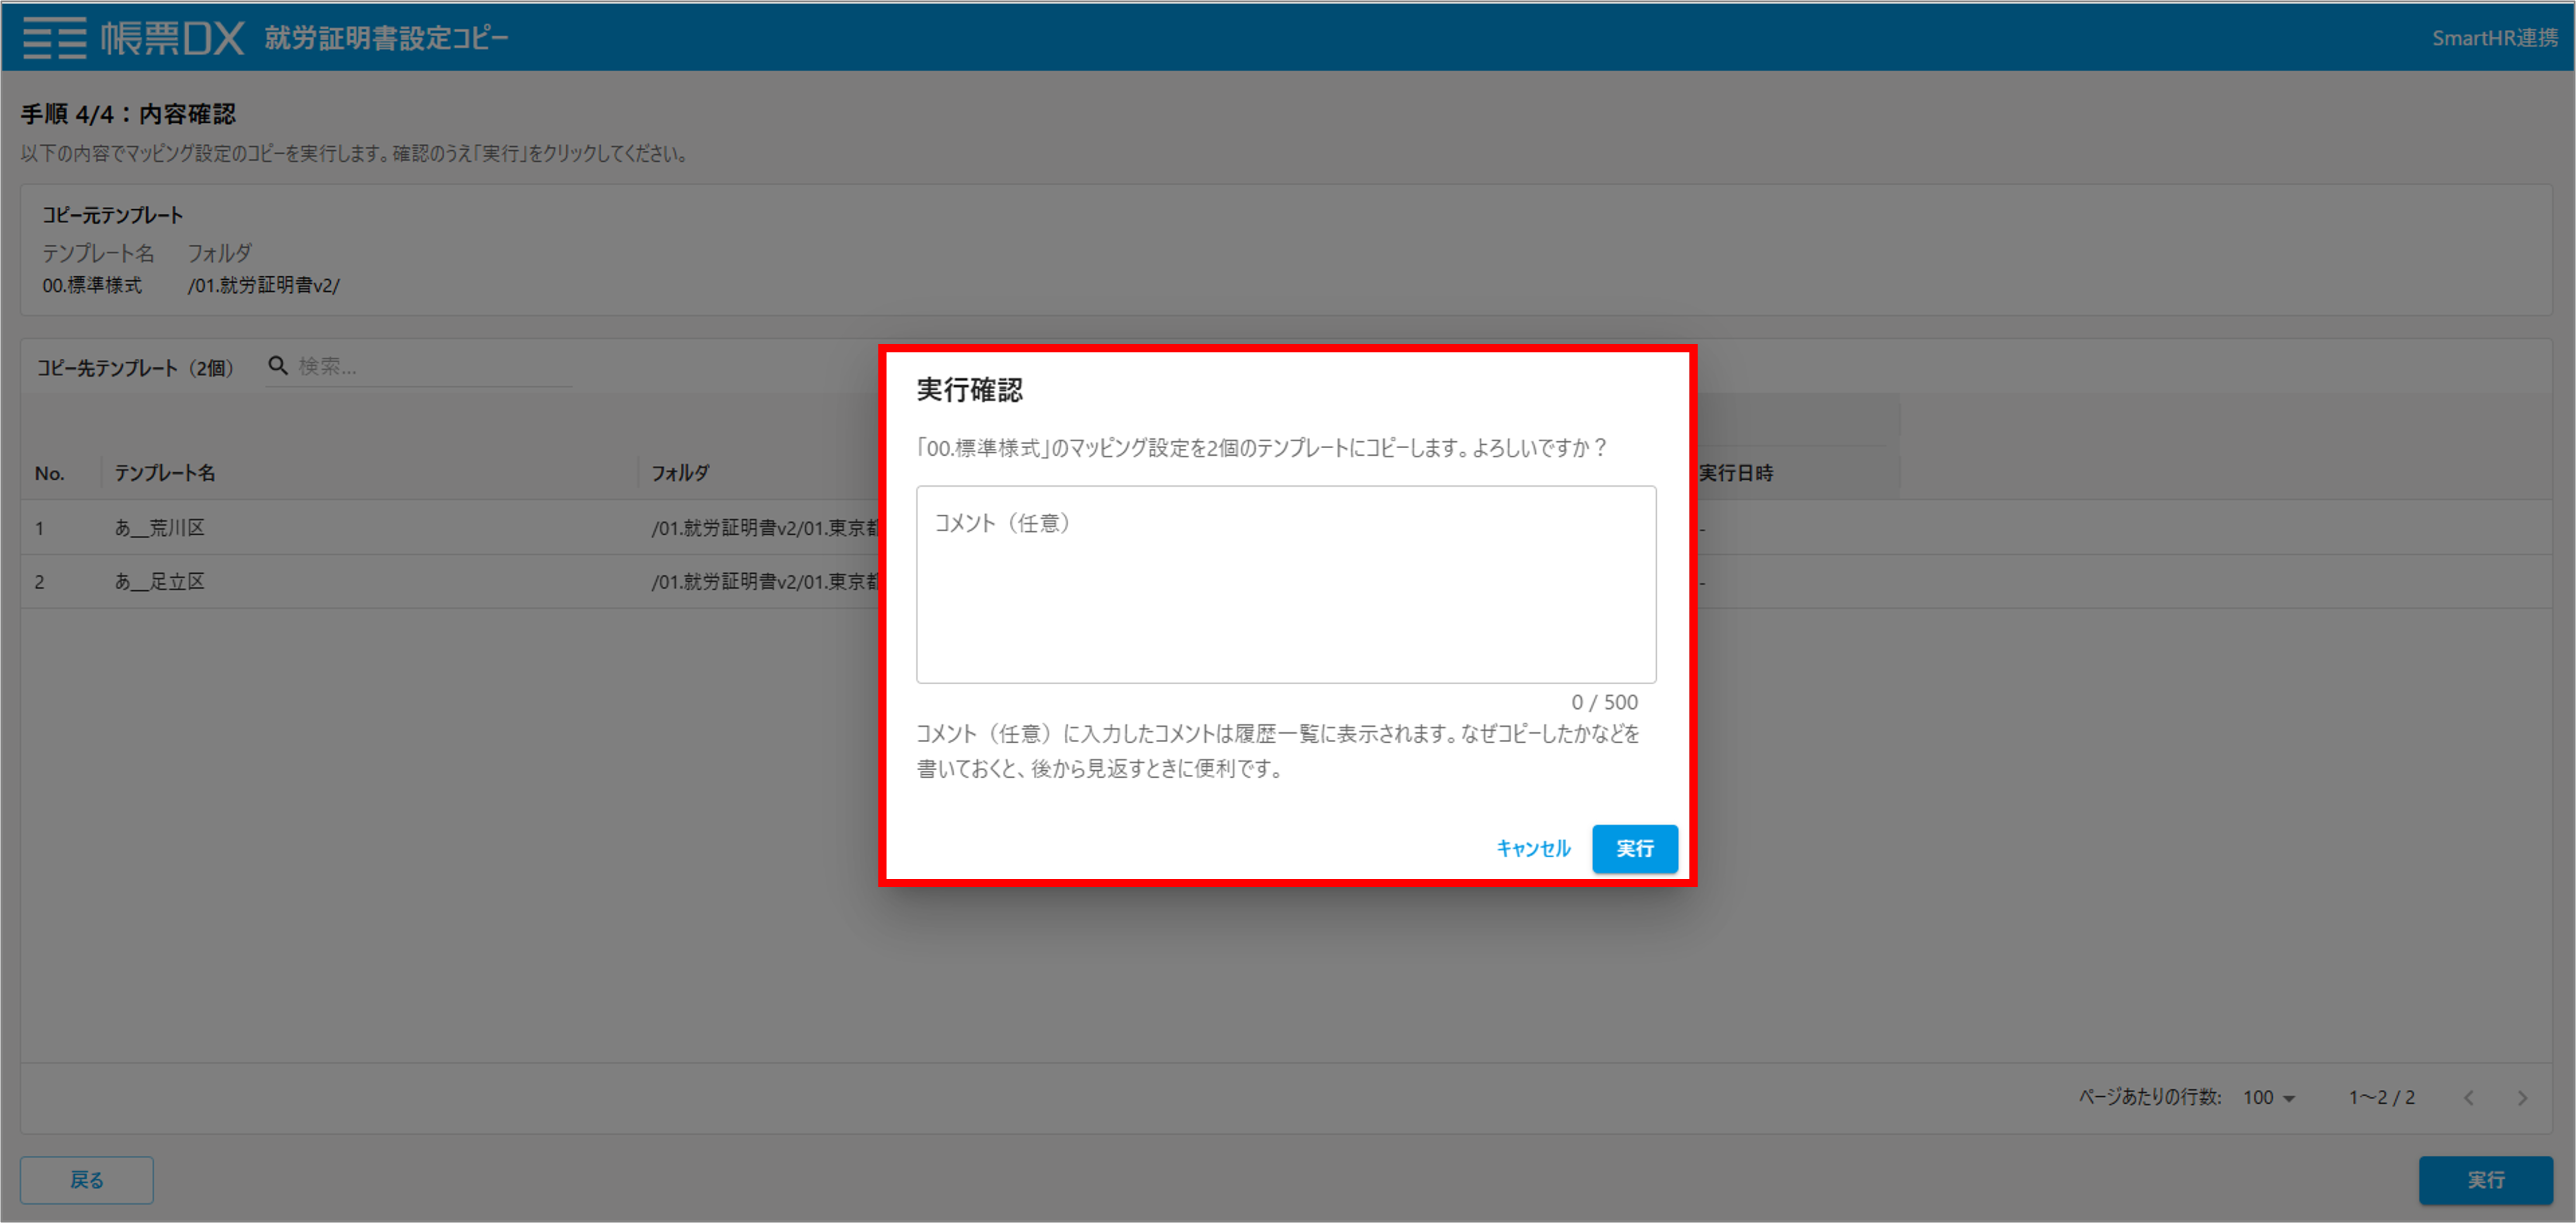Click the SmartHR連携 link
Screen dimensions: 2576x1223
click(2494, 38)
